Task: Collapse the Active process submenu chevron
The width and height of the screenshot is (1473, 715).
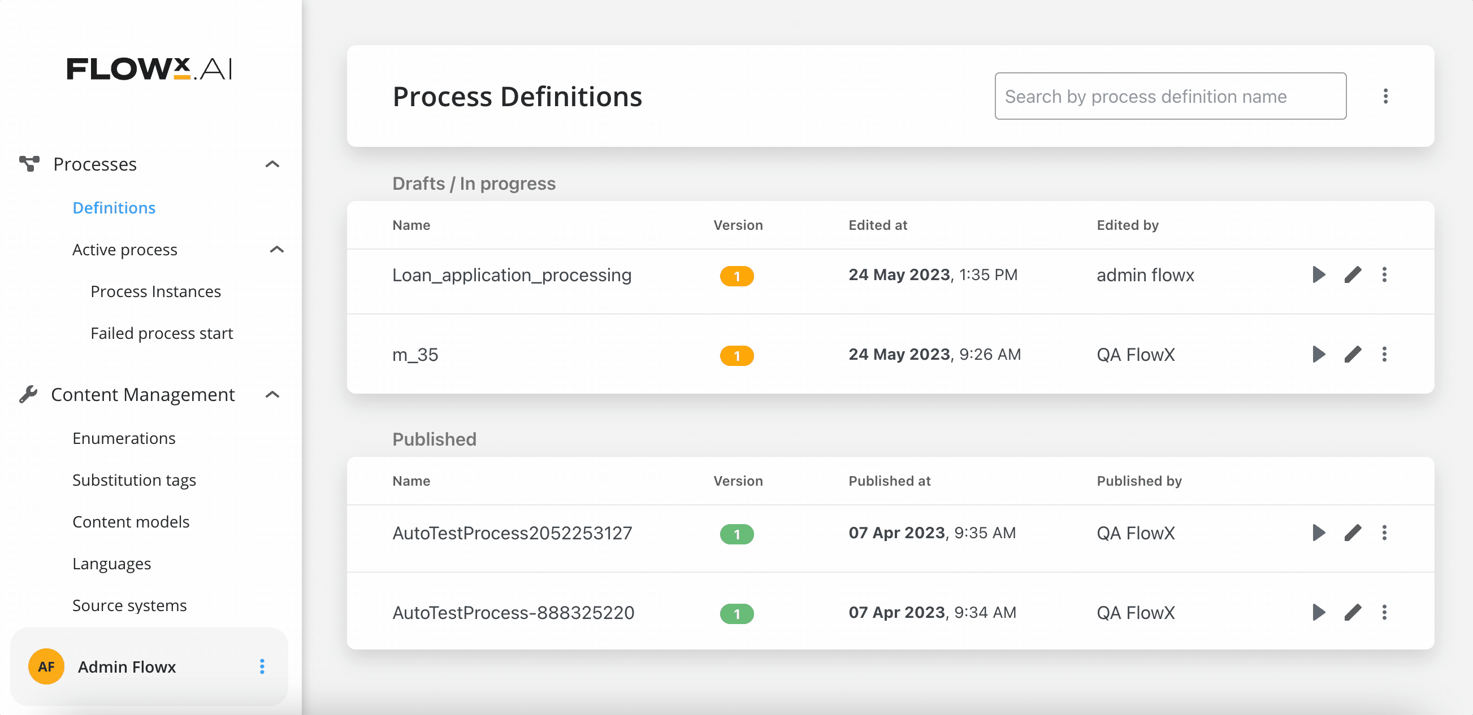Action: point(277,249)
